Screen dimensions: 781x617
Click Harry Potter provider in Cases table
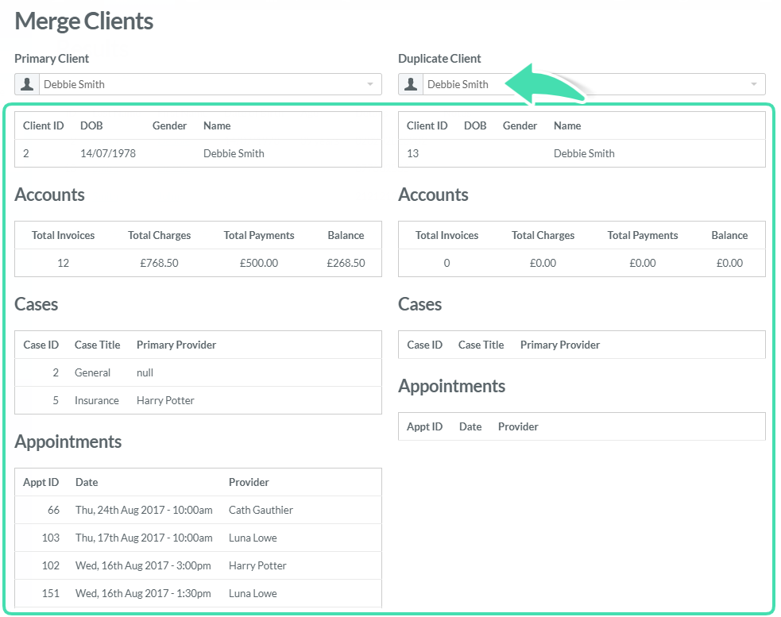[165, 400]
